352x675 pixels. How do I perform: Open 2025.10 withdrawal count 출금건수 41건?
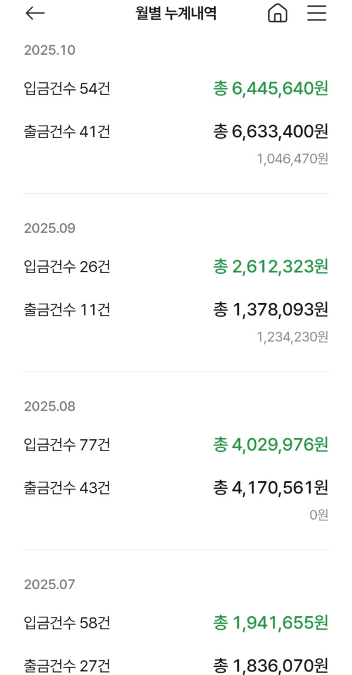67,132
